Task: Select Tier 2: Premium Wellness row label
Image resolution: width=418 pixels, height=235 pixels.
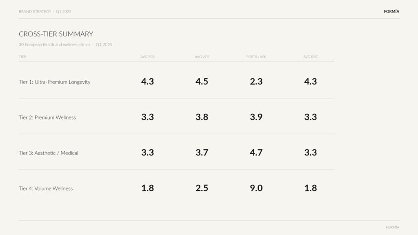Action: click(47, 117)
